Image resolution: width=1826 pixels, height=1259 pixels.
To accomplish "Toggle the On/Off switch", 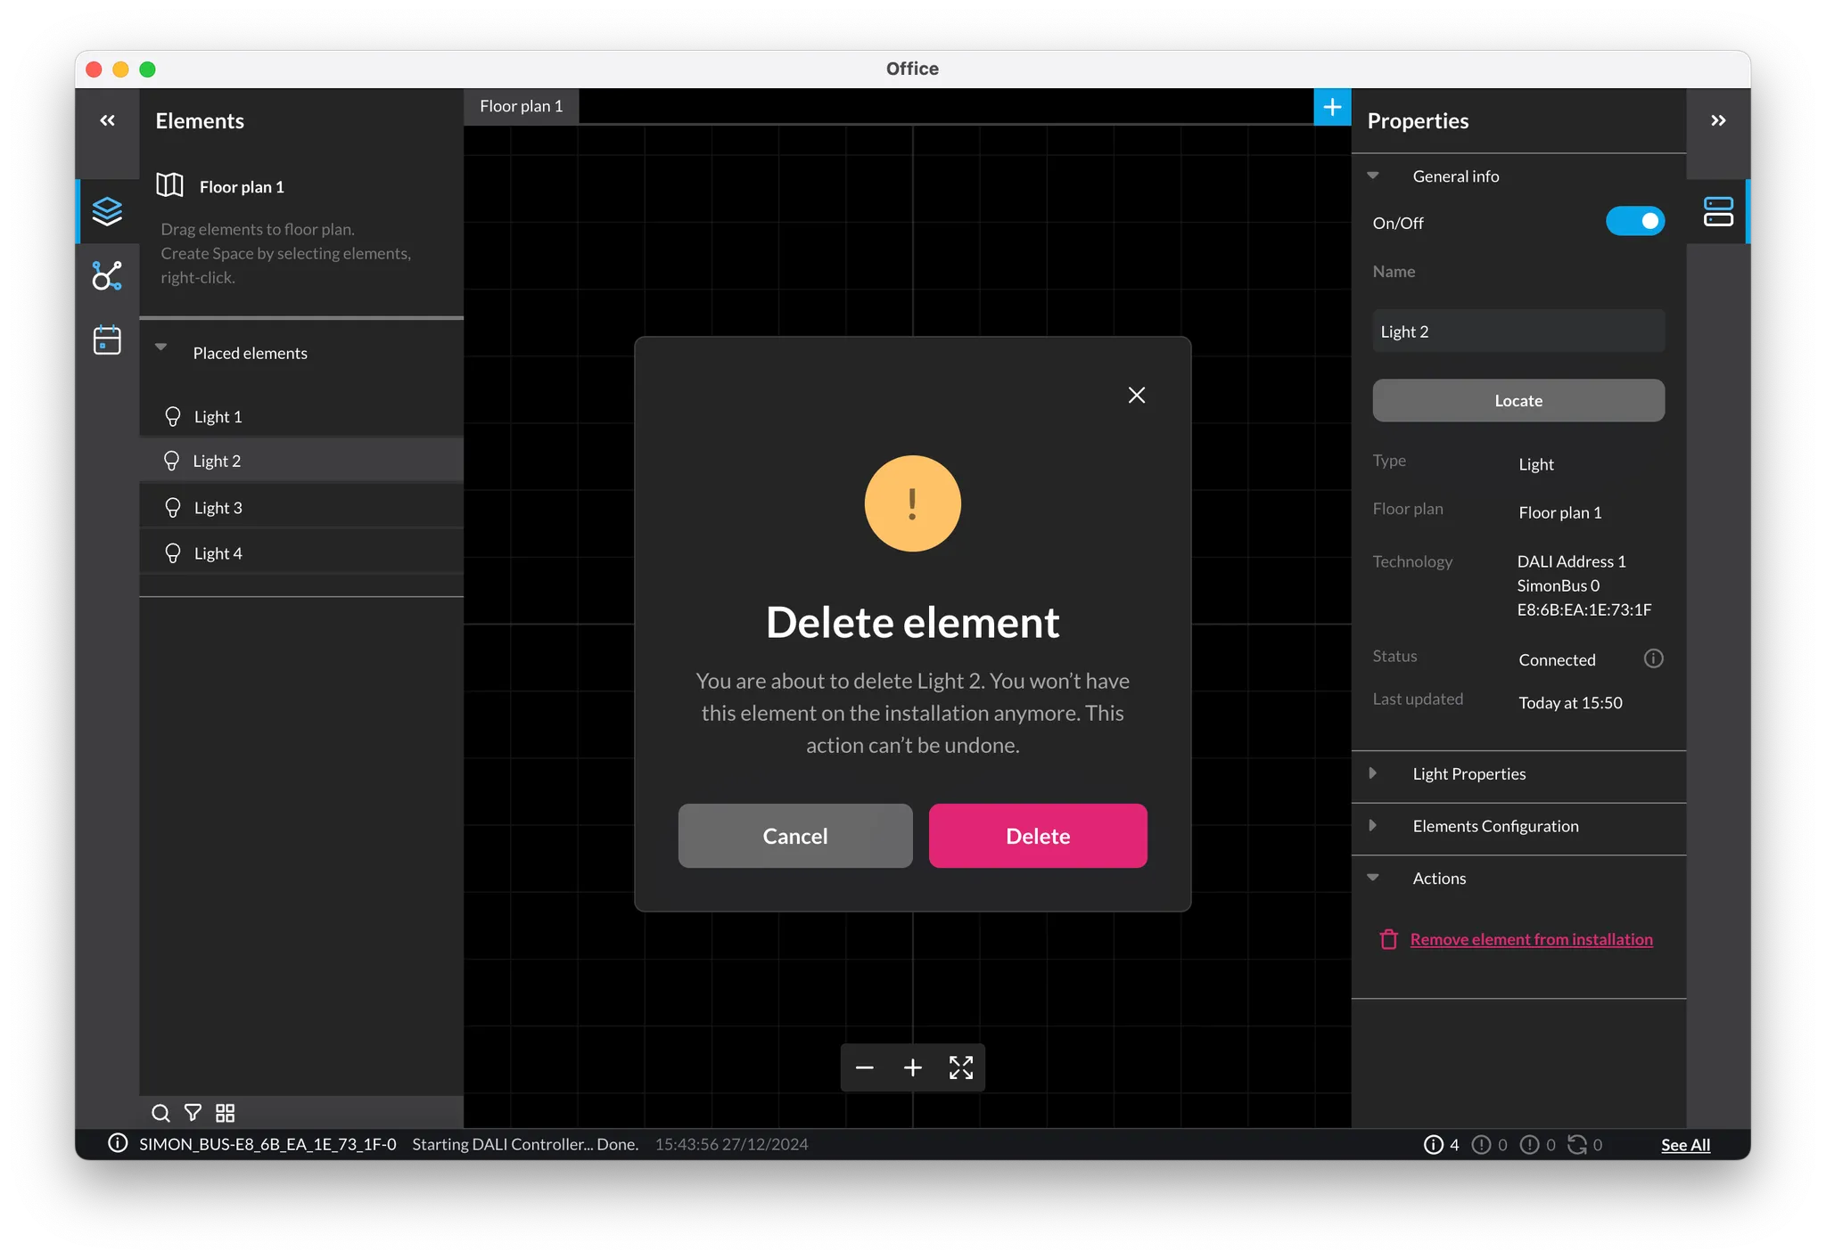I will (x=1634, y=221).
